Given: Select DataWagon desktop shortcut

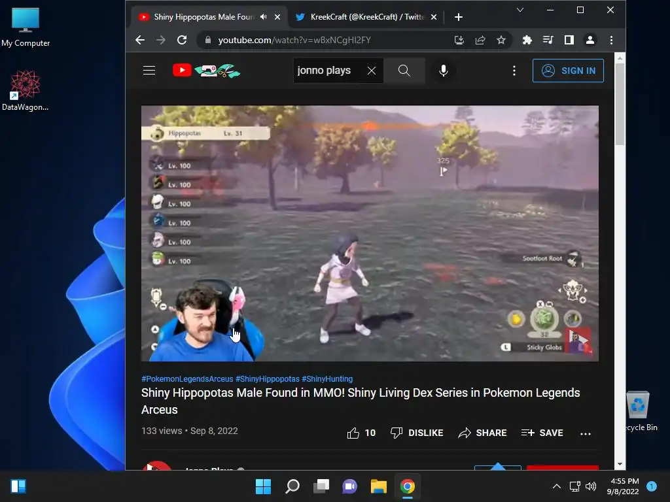Looking at the screenshot, I should point(26,90).
